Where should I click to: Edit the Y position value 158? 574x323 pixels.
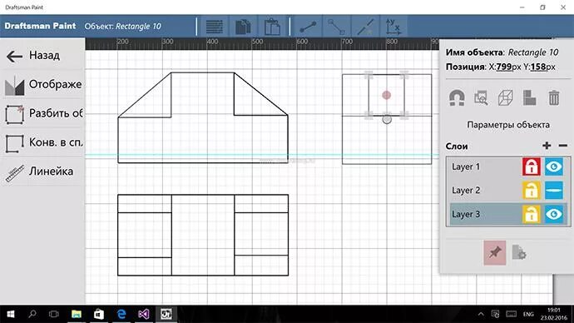[537, 67]
